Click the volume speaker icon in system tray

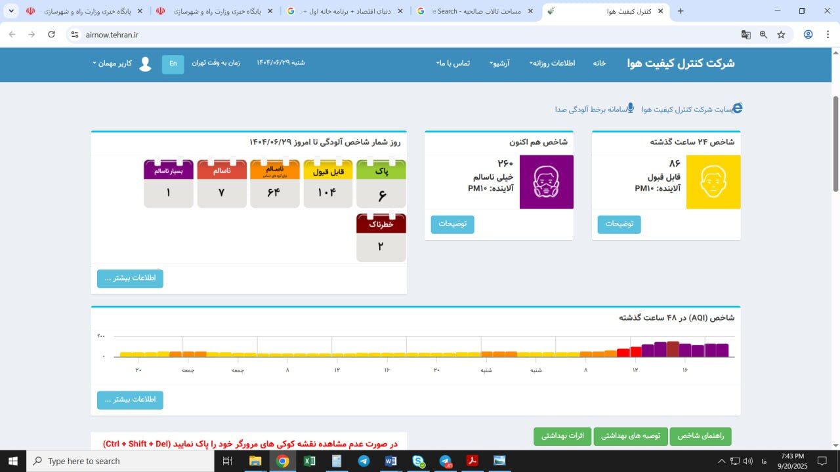pos(747,461)
